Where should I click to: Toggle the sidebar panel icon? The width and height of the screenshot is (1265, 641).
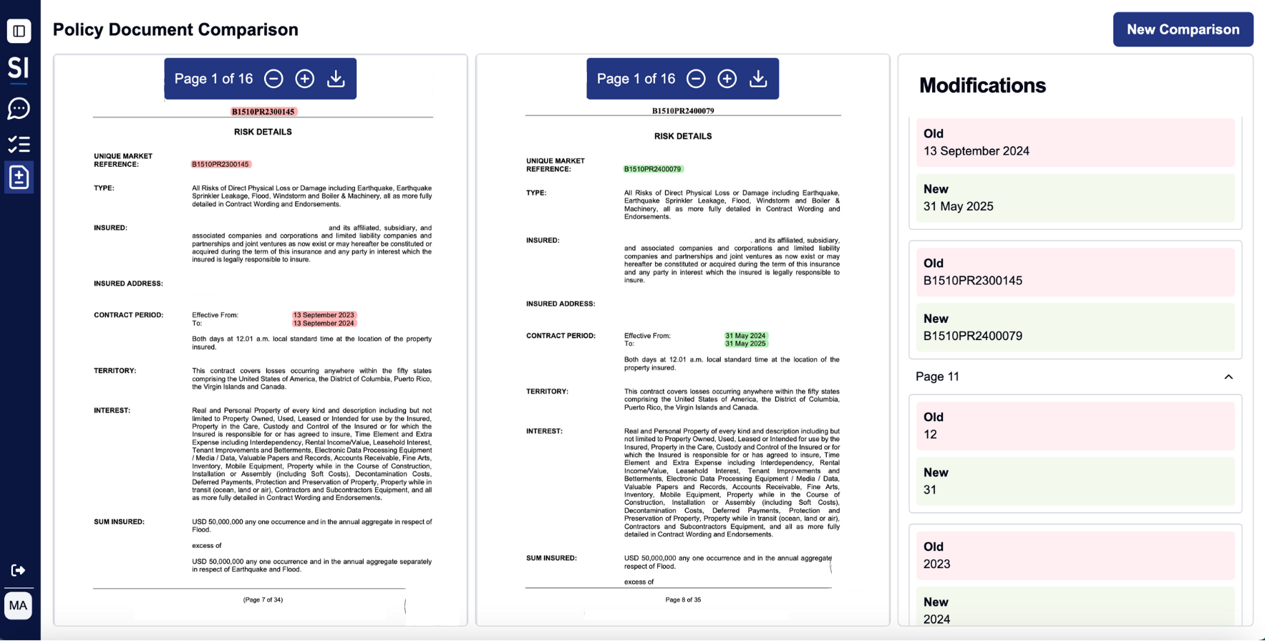19,31
